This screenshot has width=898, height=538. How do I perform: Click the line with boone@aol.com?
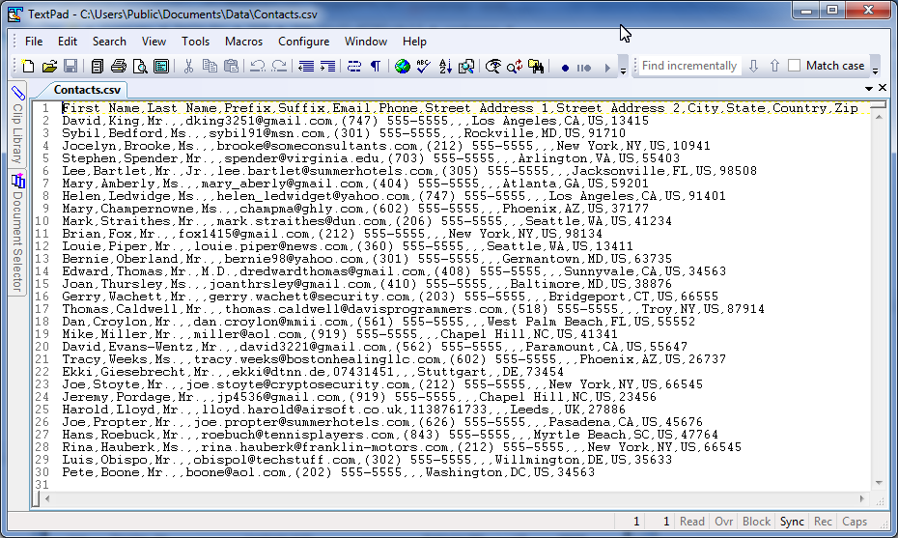coord(328,472)
